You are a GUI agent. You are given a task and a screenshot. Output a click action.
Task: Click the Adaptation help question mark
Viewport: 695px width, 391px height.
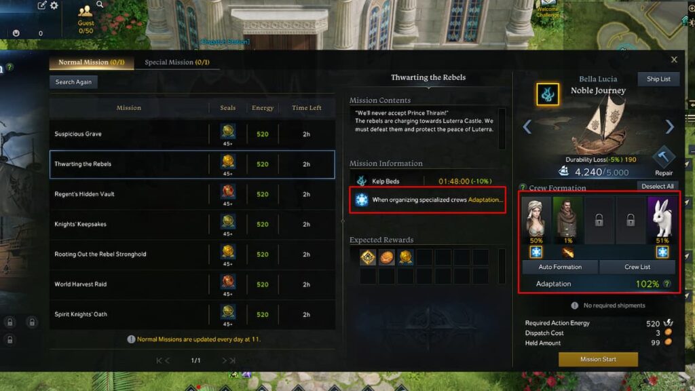point(666,284)
